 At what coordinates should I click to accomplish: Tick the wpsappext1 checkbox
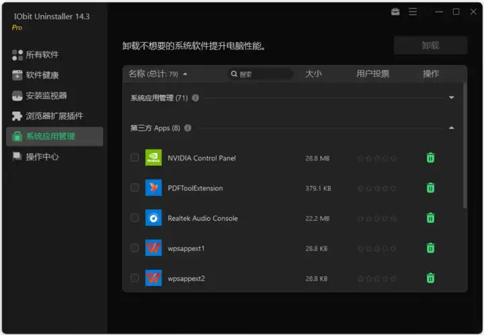pyautogui.click(x=134, y=248)
